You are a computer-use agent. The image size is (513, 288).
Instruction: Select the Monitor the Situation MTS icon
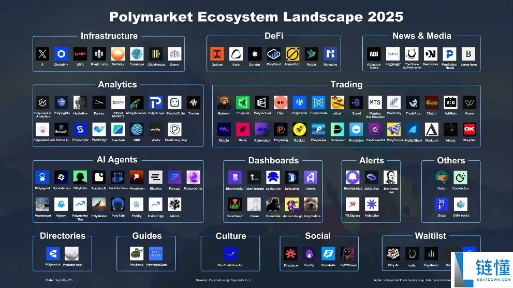pyautogui.click(x=375, y=103)
